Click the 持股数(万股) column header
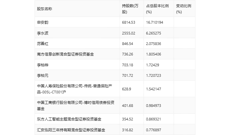 tap(130, 9)
